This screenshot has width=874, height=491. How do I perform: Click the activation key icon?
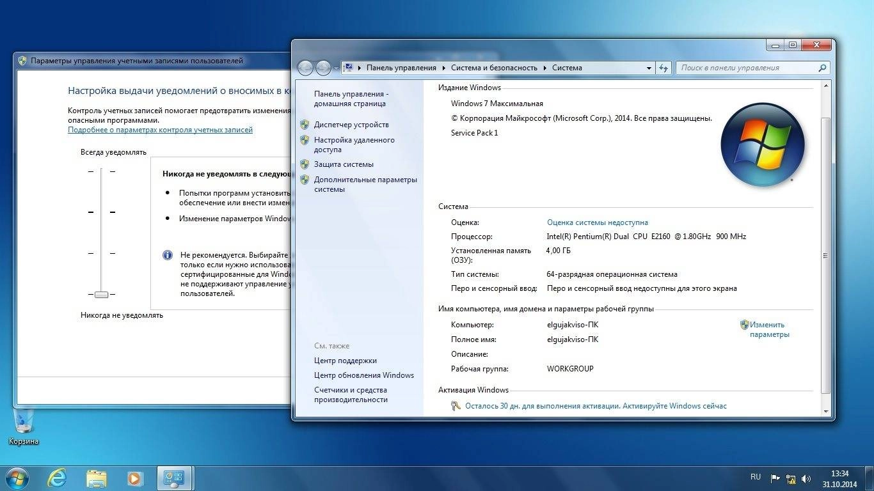pyautogui.click(x=456, y=406)
